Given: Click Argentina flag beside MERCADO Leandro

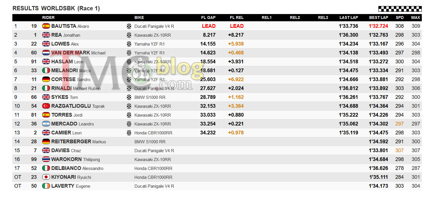Looking at the screenshot, I should click(46, 124).
